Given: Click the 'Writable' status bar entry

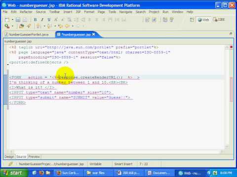Looking at the screenshot, I should (96, 164).
